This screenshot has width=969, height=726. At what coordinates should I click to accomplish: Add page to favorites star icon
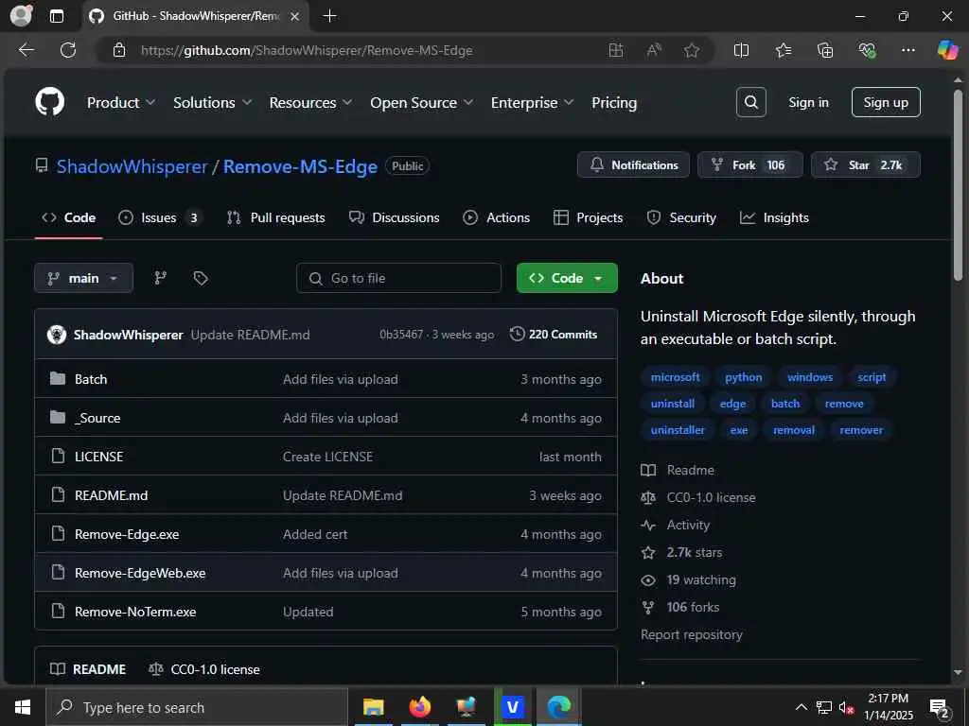(692, 50)
